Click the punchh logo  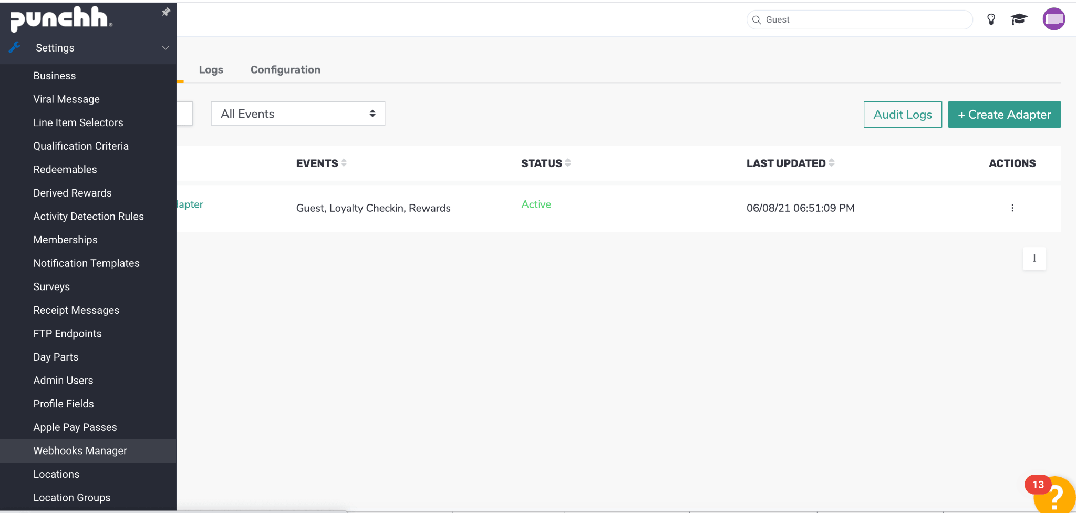pyautogui.click(x=60, y=19)
